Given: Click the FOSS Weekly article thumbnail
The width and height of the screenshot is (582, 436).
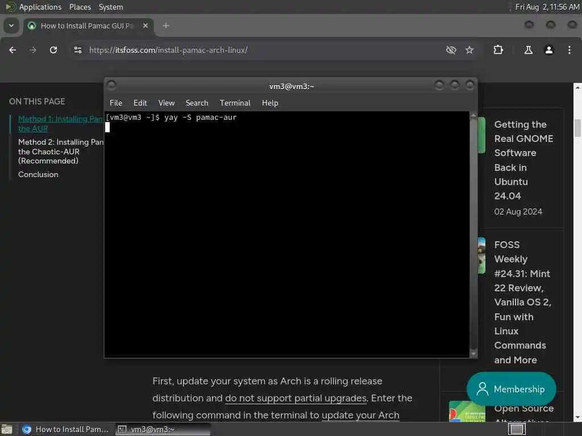Looking at the screenshot, I should click(481, 255).
